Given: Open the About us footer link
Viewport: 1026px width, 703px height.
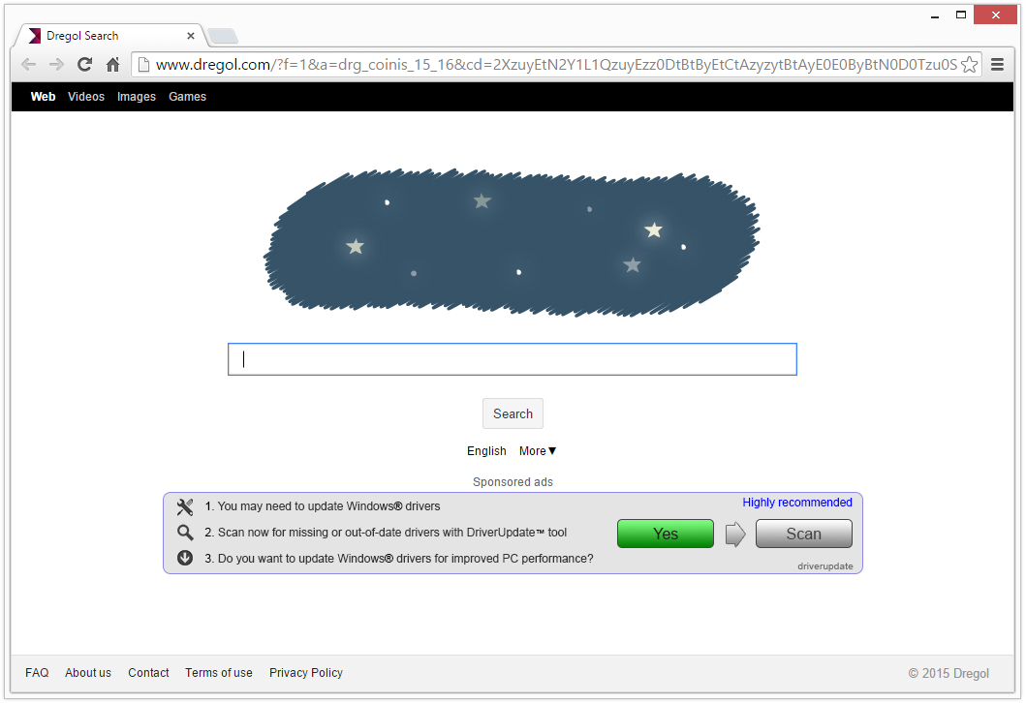Looking at the screenshot, I should coord(88,673).
